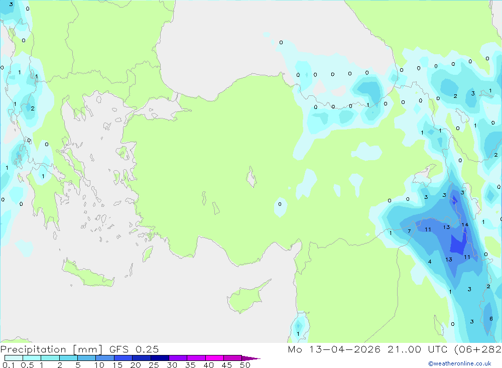Click the 0.1–0.5 mm legend color swatch
This screenshot has height=368, width=502.
click(14, 358)
